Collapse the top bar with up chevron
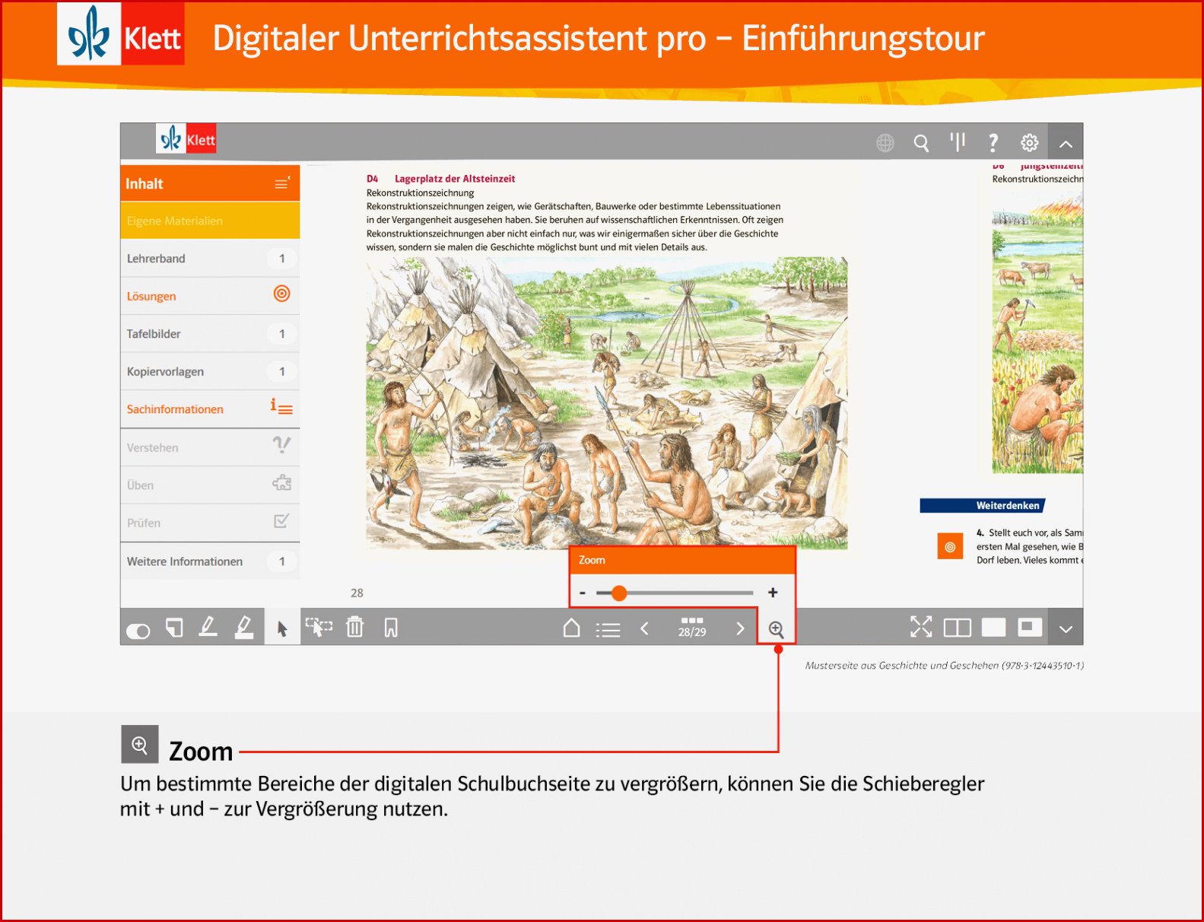 1066,143
